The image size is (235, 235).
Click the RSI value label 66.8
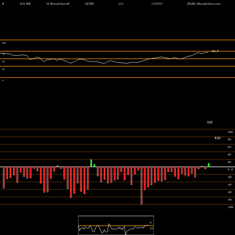click(215, 51)
